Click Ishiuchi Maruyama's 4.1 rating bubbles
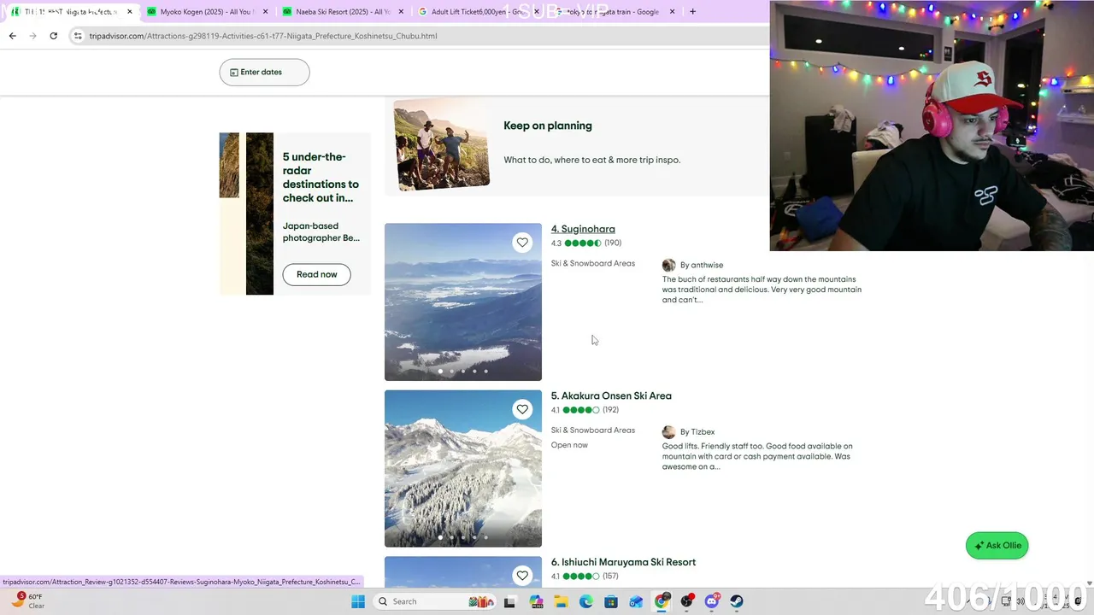Screen dimensions: 1094x615 point(581,577)
